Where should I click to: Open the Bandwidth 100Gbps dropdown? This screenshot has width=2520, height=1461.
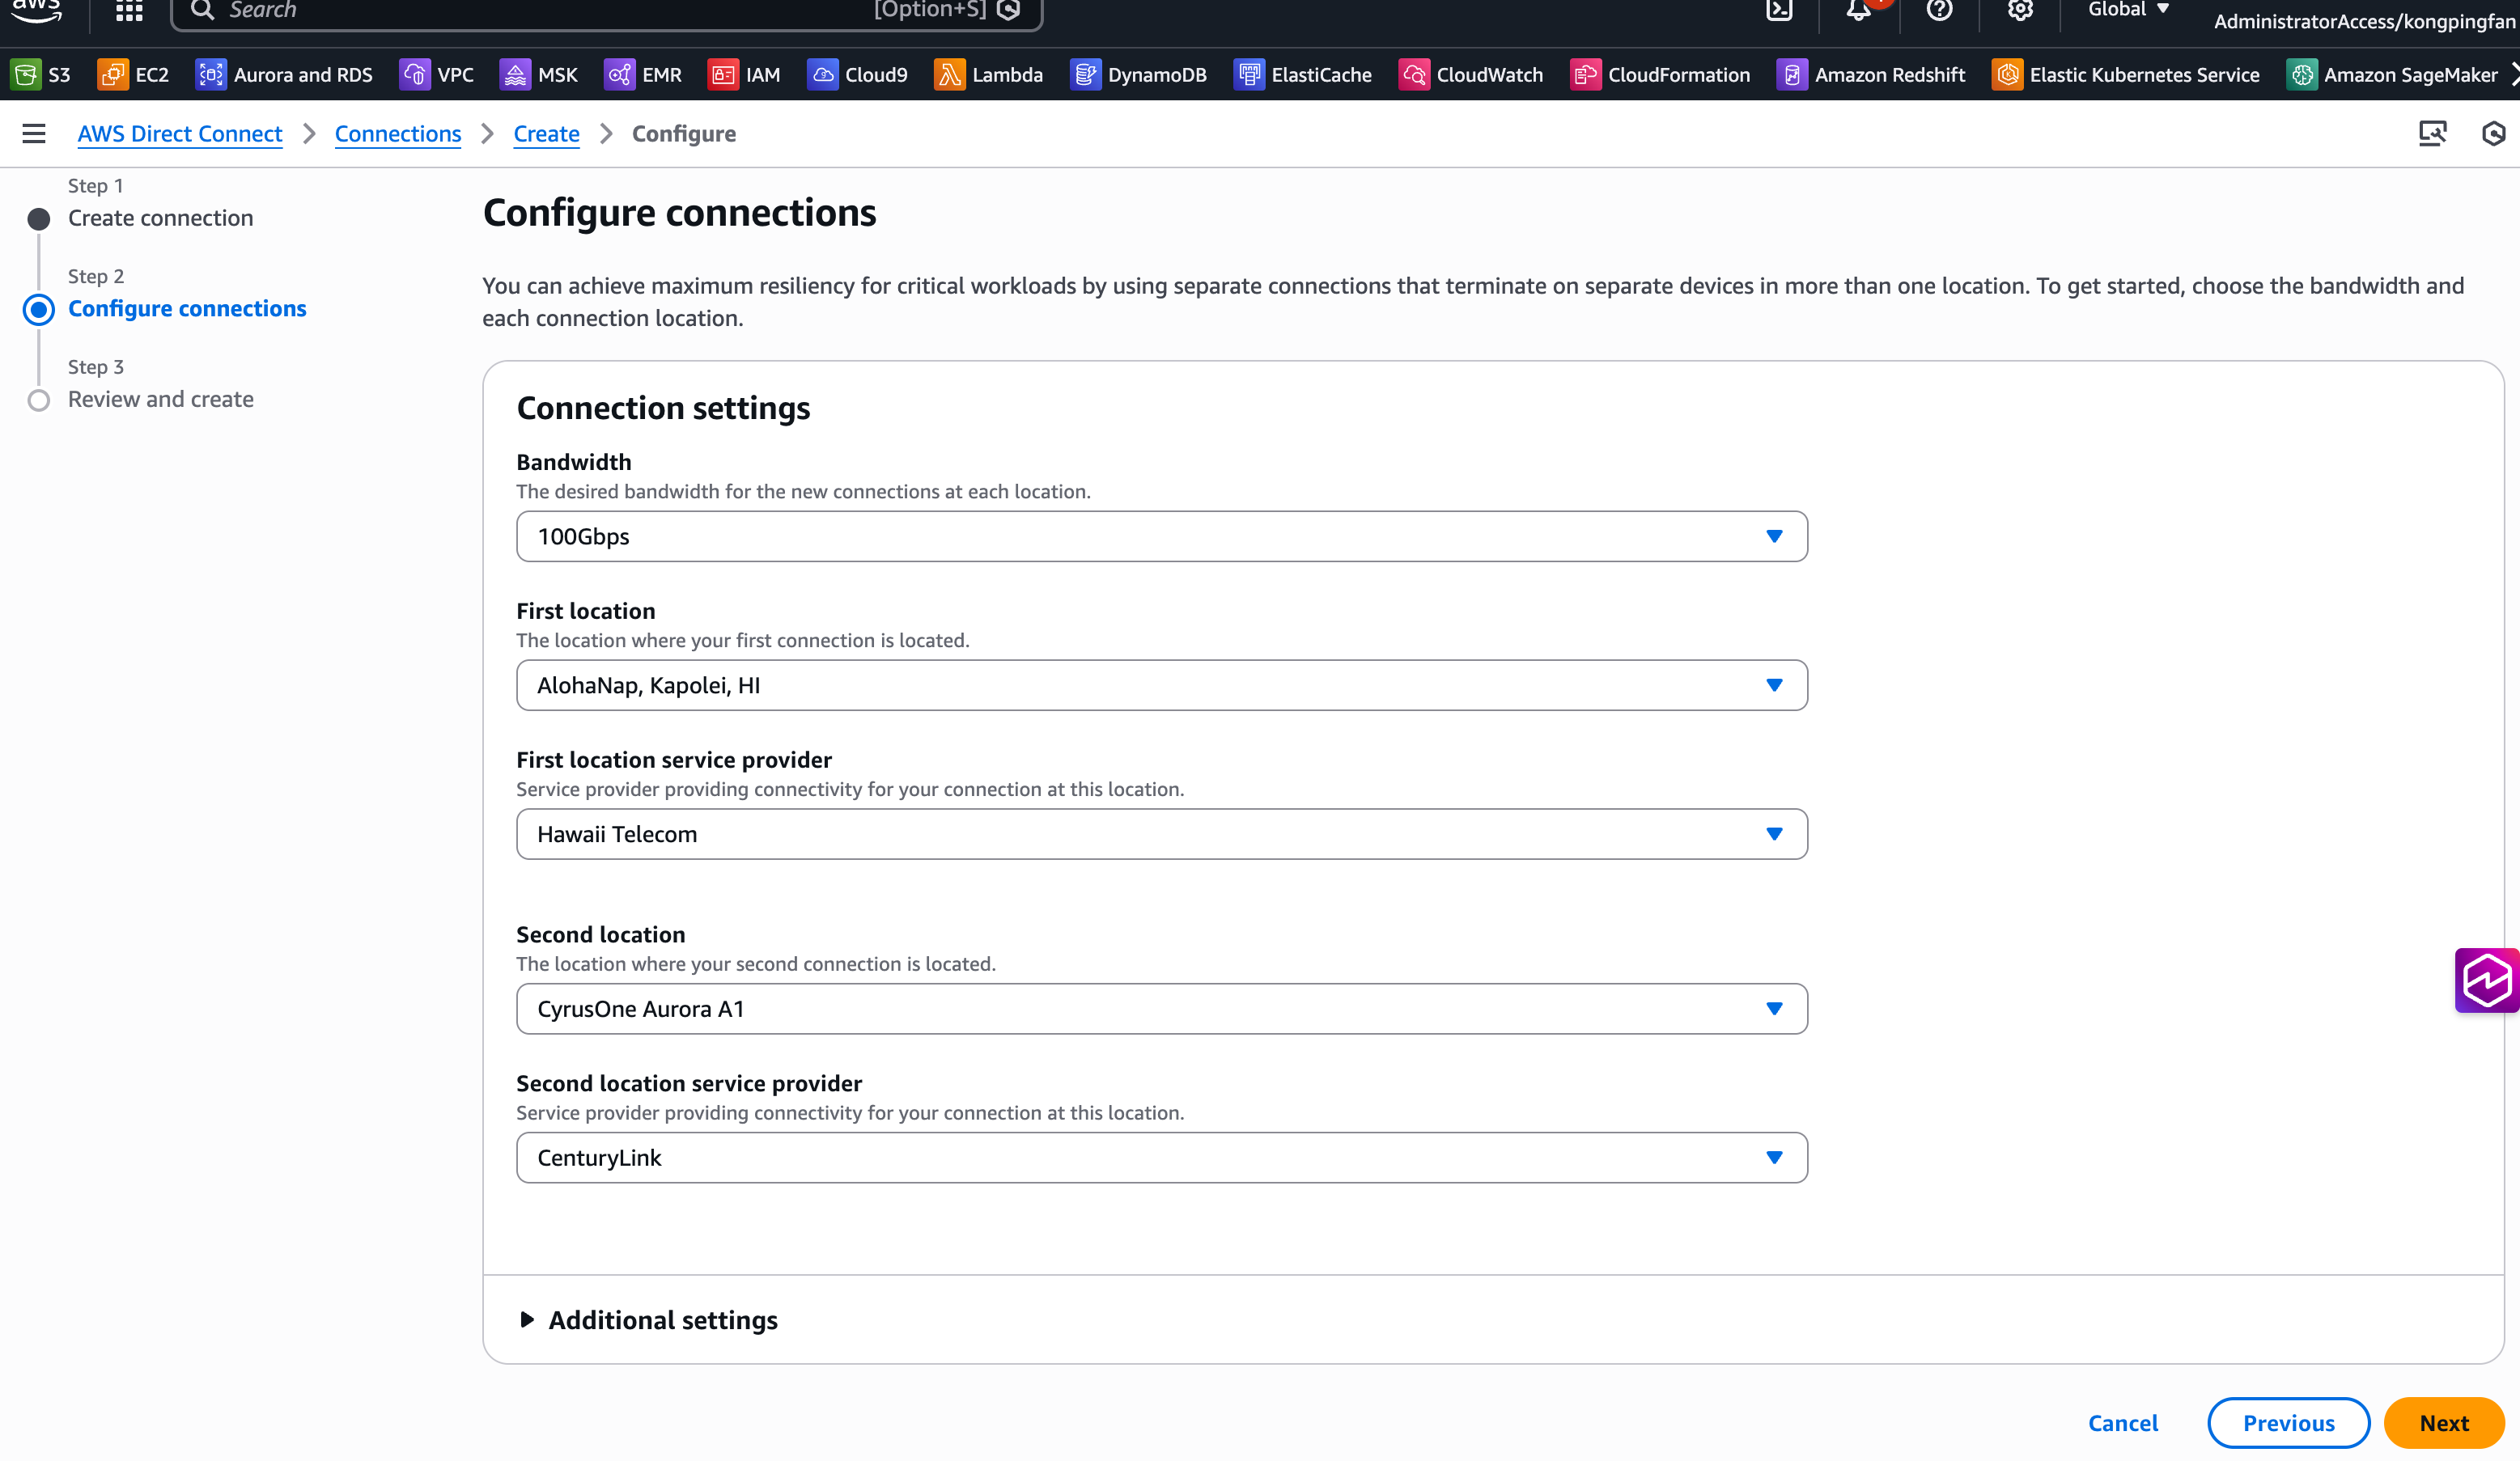pyautogui.click(x=1161, y=536)
